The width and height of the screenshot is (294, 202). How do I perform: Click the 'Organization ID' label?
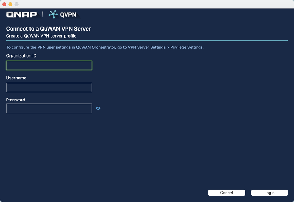21,56
